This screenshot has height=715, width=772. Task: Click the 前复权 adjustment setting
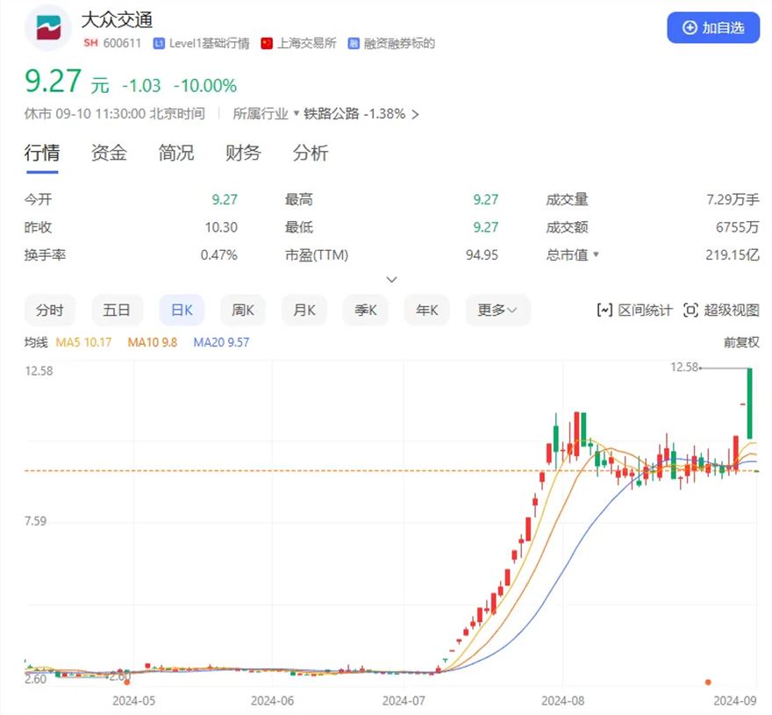(x=741, y=342)
